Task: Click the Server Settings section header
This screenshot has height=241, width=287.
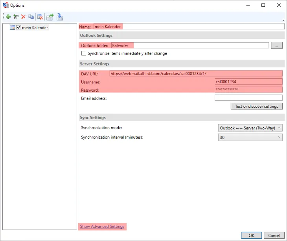Action: (182, 64)
